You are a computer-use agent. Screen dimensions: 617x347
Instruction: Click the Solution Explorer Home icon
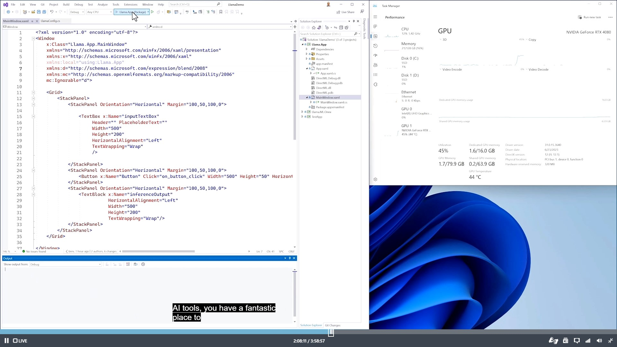pos(314,28)
